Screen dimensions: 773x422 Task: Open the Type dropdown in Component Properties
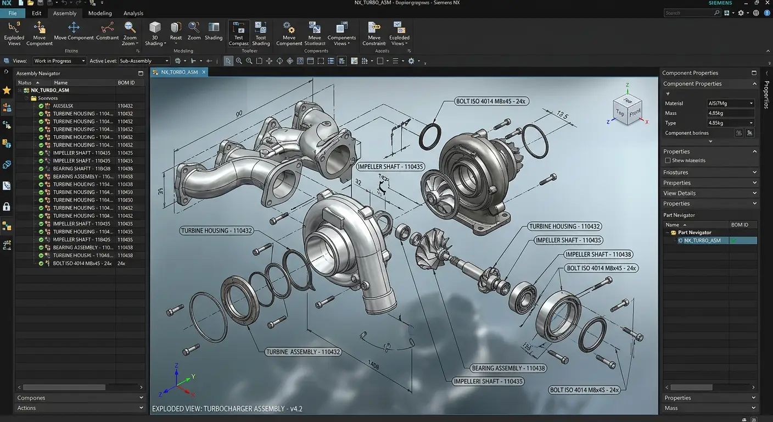point(731,123)
